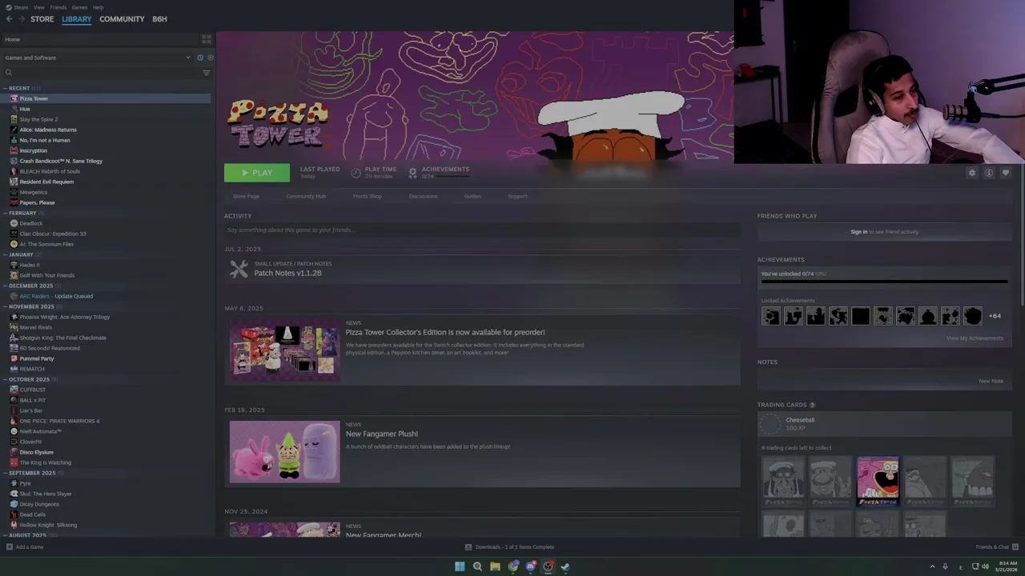Click the achievements progress bar
This screenshot has width=1025, height=576.
884,282
